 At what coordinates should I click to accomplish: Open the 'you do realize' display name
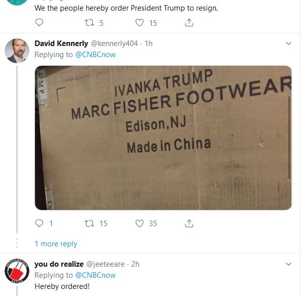(59, 264)
